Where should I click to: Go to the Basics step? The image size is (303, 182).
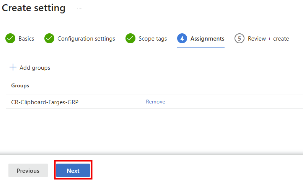pos(20,39)
